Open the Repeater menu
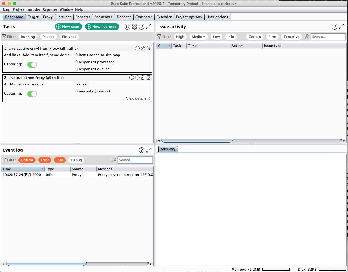The width and height of the screenshot is (348, 272). click(x=50, y=9)
